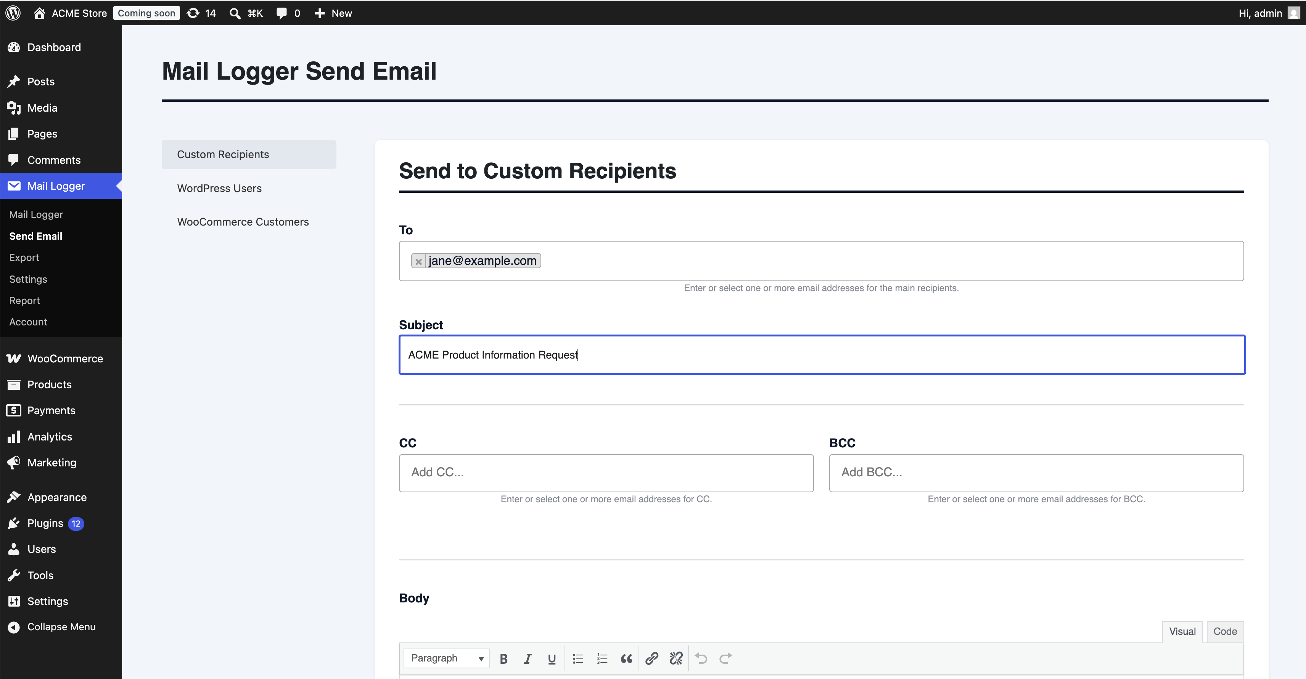Click the admin avatar icon
The width and height of the screenshot is (1306, 679).
coord(1293,13)
